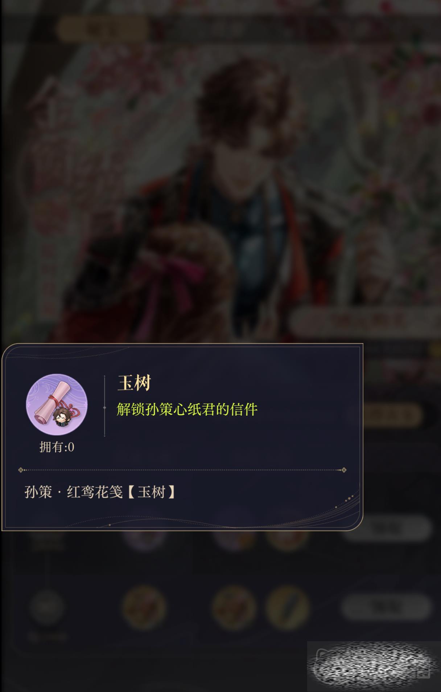Click the watermark logo in bottom right corner
Viewport: 441px width, 692px height.
tap(374, 667)
